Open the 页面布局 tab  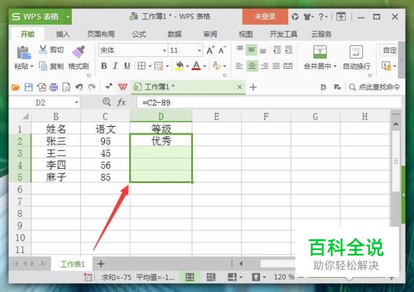101,34
